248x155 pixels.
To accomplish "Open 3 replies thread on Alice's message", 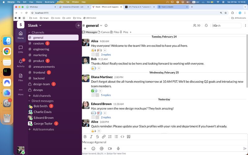I will click(106, 55).
